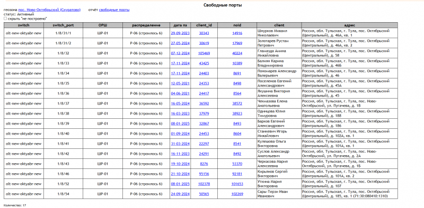Click client_id 105469 link
Image resolution: width=424 pixels, height=208 pixels.
204,53
